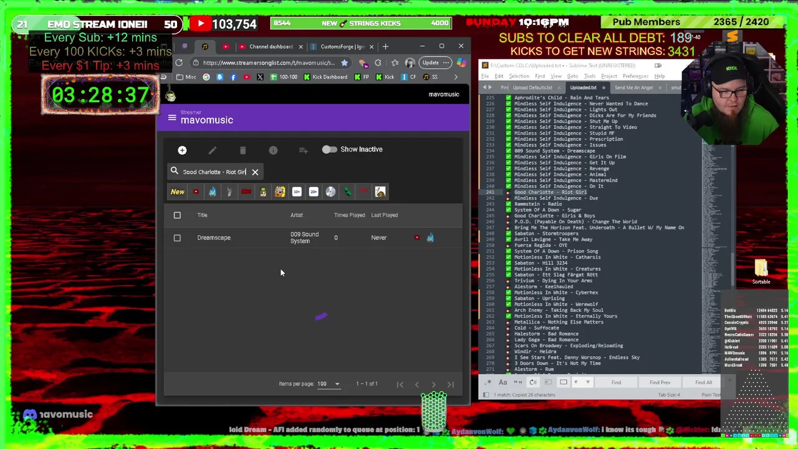Filter by the CD disc attribute icon
Viewport: 798px width, 449px height.
pos(330,192)
